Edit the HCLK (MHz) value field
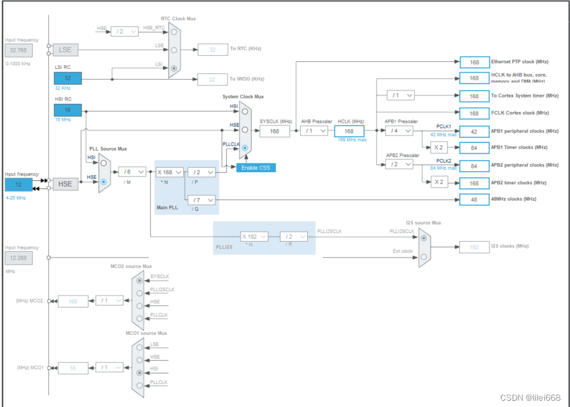Viewport: 570px width, 407px height. 350,131
